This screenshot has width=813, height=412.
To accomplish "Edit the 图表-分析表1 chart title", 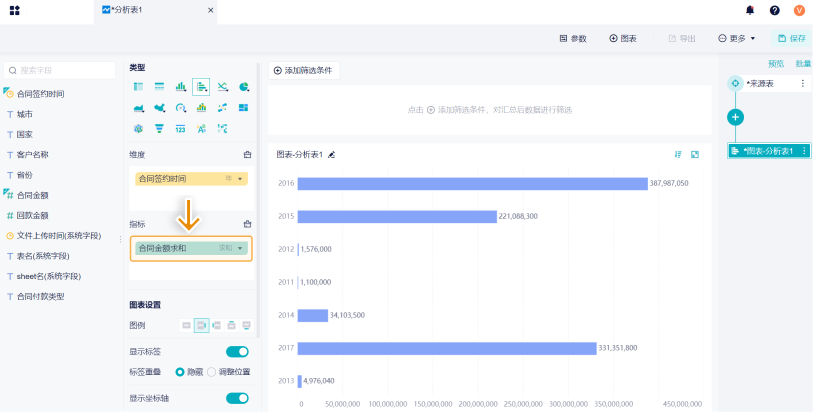I will pyautogui.click(x=331, y=155).
